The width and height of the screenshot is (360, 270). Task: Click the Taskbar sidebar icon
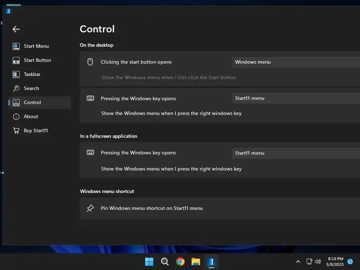click(16, 75)
